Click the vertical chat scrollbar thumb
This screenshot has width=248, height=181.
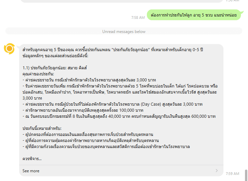pos(246,175)
